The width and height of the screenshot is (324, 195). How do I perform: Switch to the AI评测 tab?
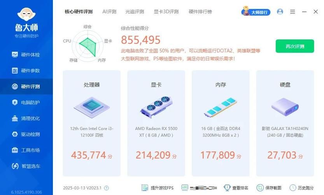(109, 12)
